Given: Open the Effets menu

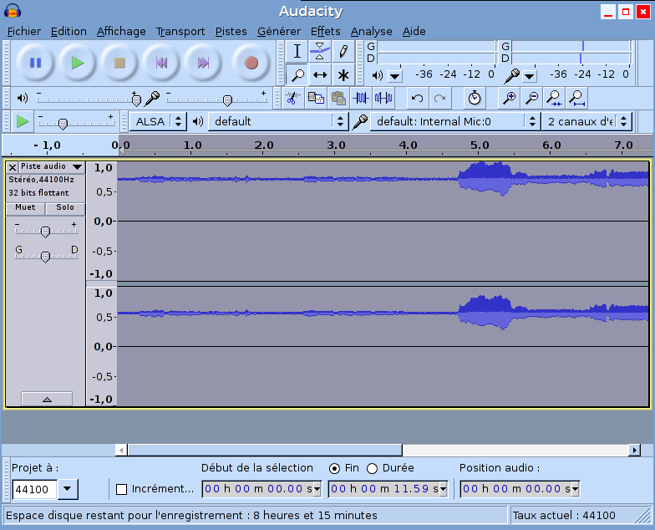Looking at the screenshot, I should [x=326, y=32].
